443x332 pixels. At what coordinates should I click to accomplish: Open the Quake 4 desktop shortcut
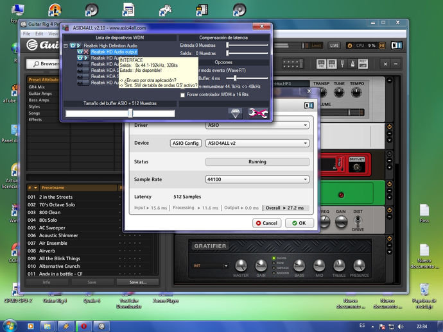92,301
